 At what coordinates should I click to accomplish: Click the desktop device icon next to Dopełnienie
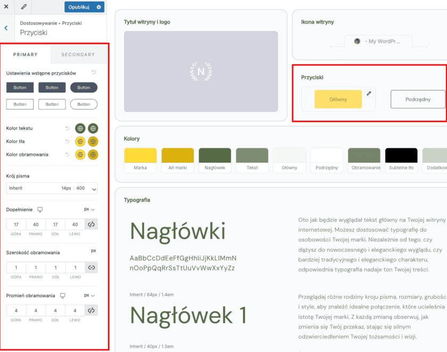click(39, 209)
